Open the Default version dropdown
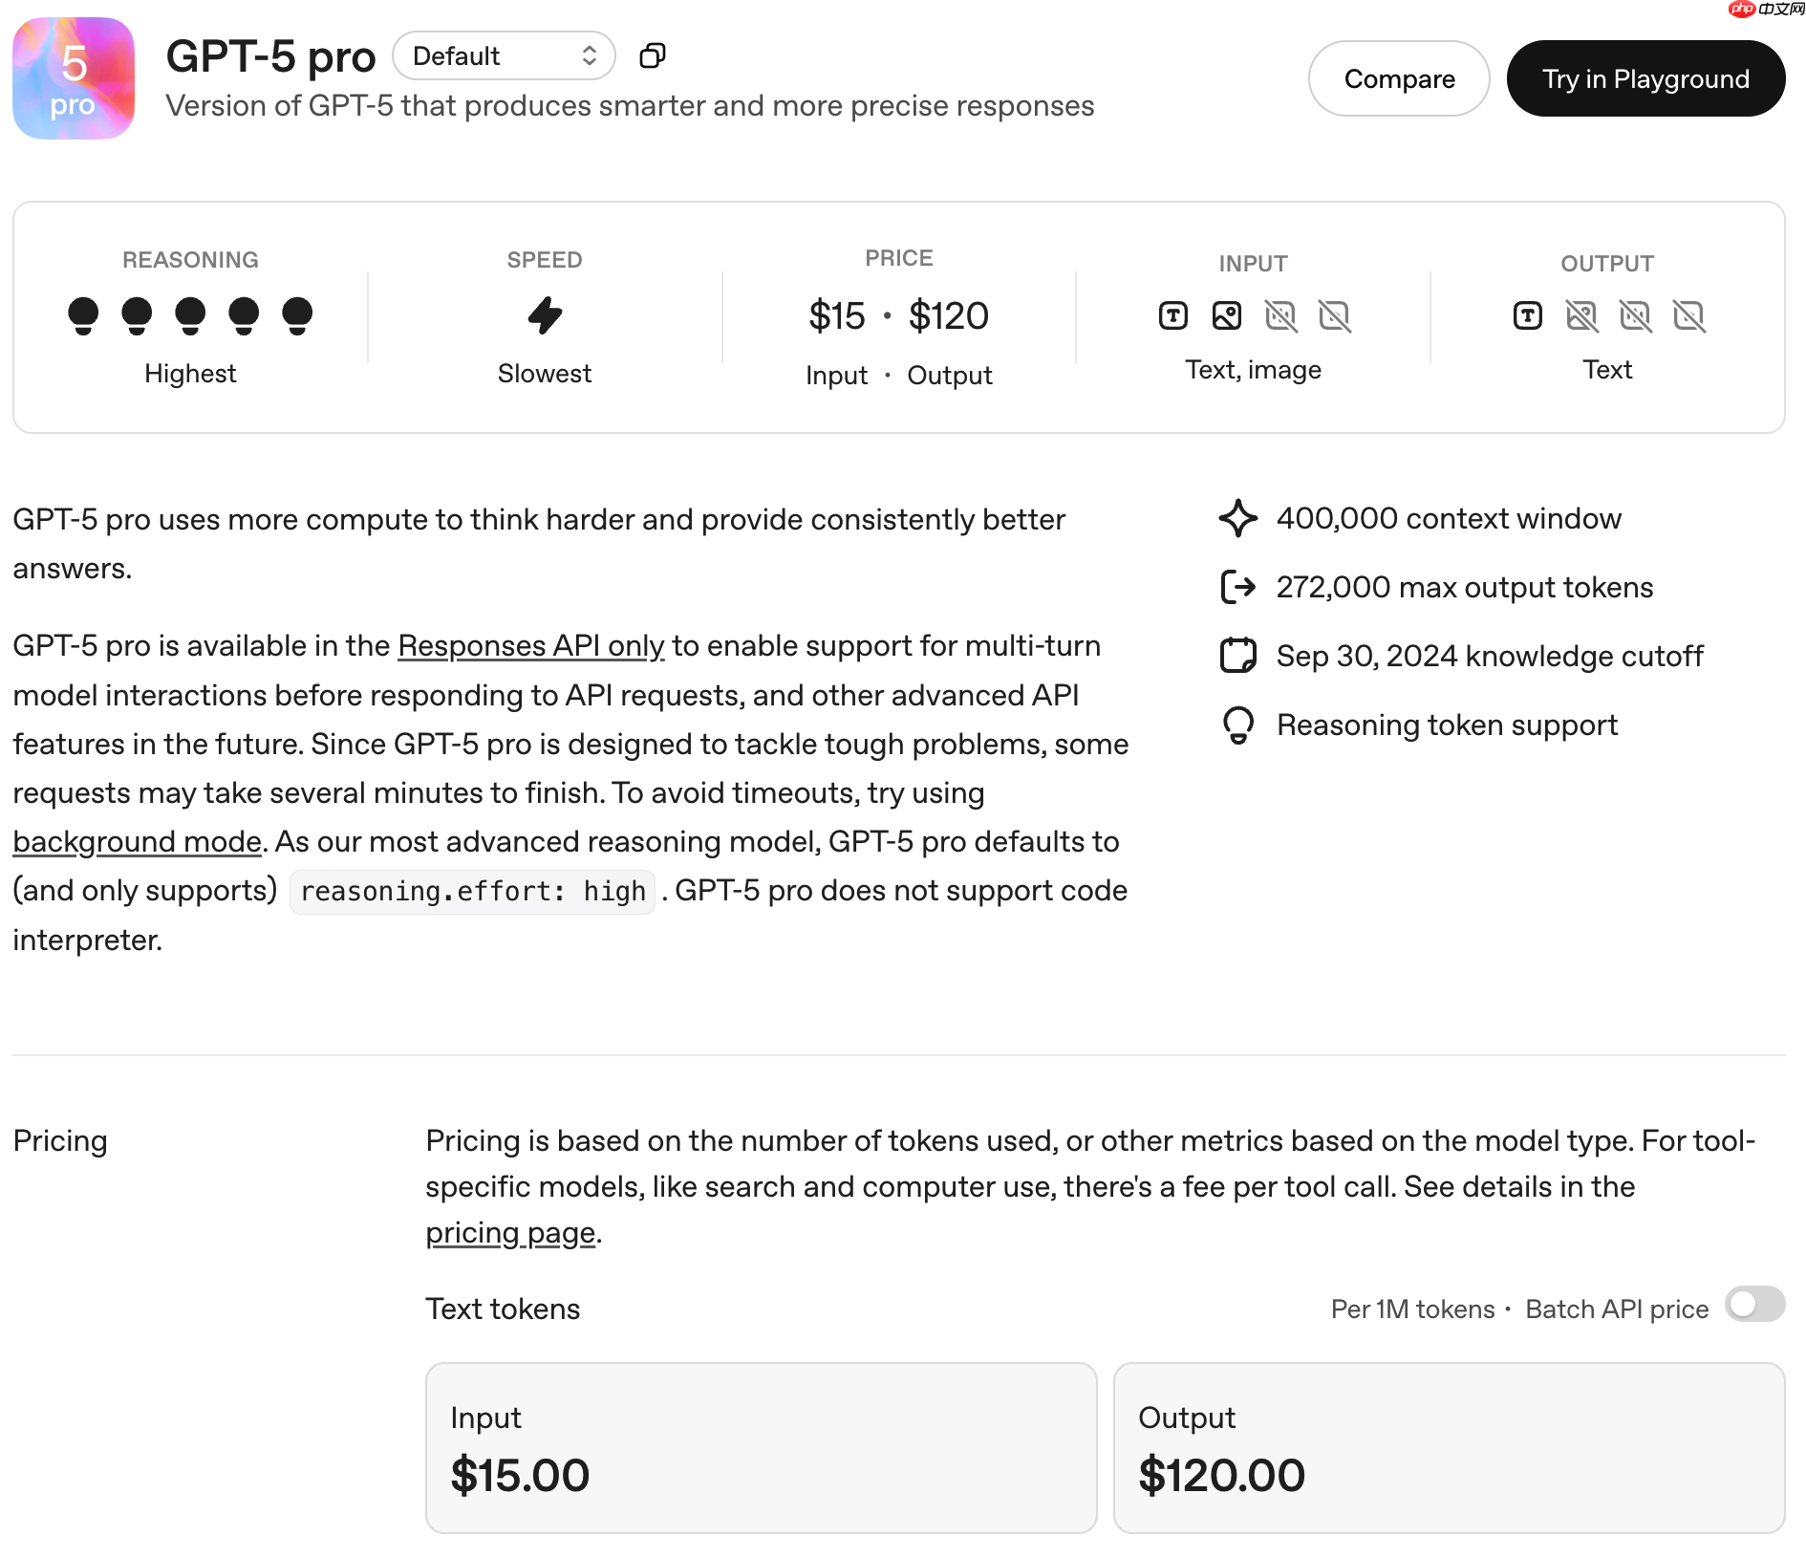This screenshot has height=1558, width=1806. coord(504,55)
